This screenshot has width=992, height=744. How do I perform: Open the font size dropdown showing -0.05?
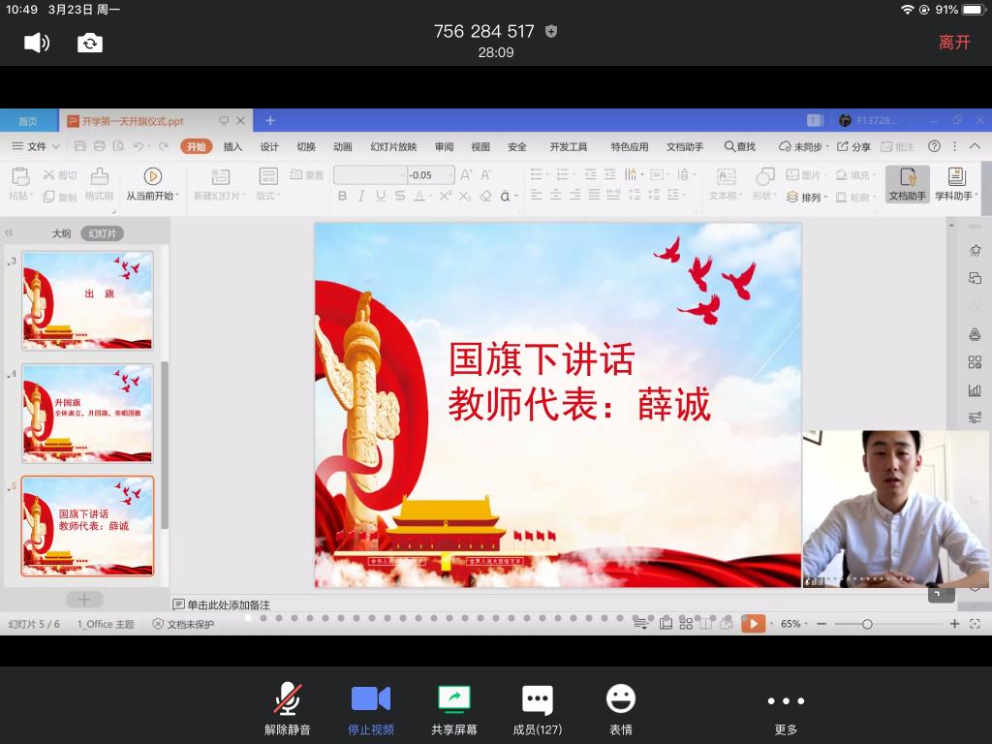(x=449, y=175)
